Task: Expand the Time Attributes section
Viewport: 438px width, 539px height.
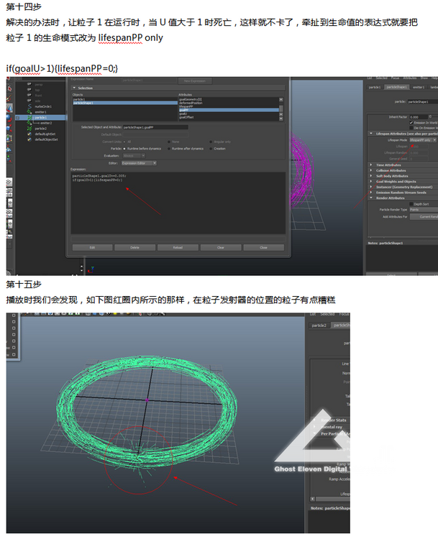Action: tap(371, 165)
